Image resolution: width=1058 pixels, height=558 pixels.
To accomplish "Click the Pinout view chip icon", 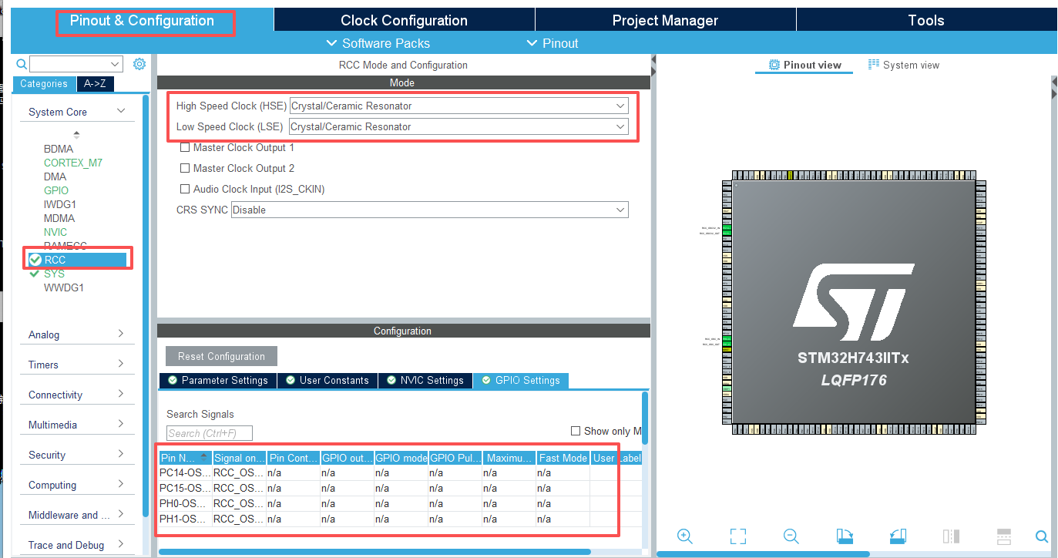I will pyautogui.click(x=774, y=65).
